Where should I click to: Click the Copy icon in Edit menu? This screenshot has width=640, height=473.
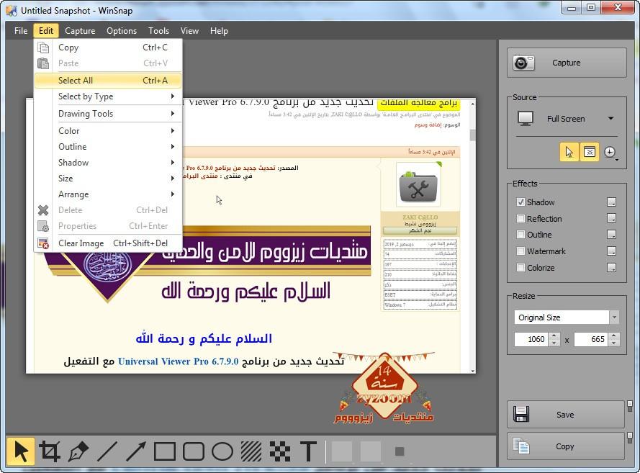click(x=43, y=48)
